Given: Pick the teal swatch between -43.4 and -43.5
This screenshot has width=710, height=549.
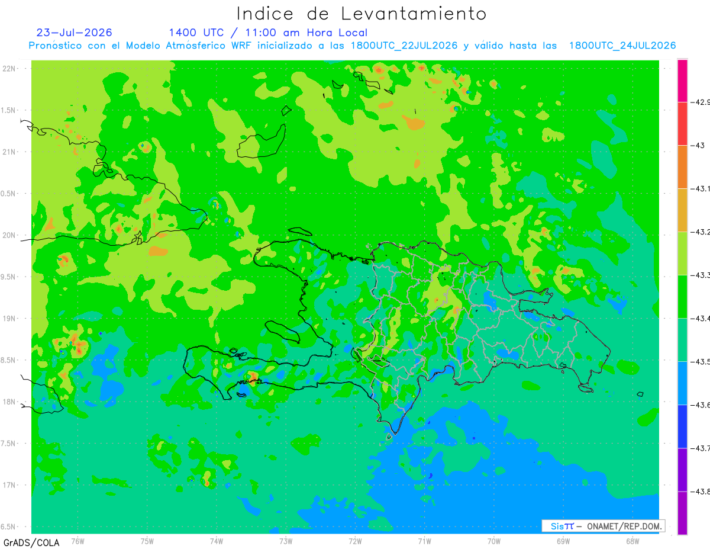Looking at the screenshot, I should click(x=682, y=339).
